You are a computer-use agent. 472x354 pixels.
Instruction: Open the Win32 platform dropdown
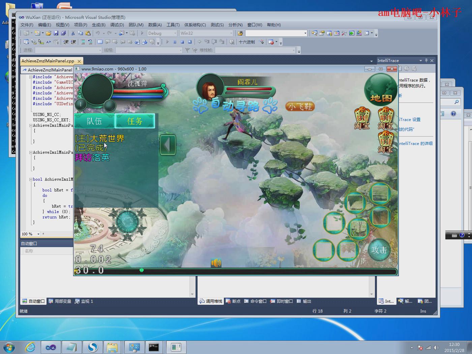click(231, 33)
